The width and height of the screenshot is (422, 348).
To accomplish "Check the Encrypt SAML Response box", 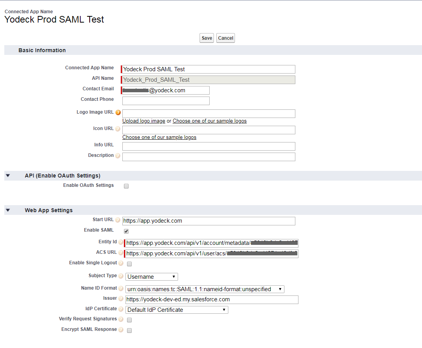I will pos(129,330).
